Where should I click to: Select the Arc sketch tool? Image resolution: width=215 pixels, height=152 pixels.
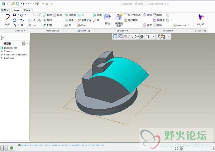point(15,25)
